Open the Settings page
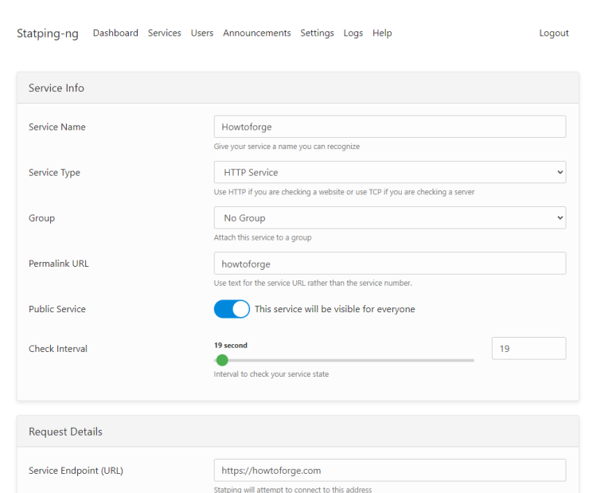 [x=317, y=33]
